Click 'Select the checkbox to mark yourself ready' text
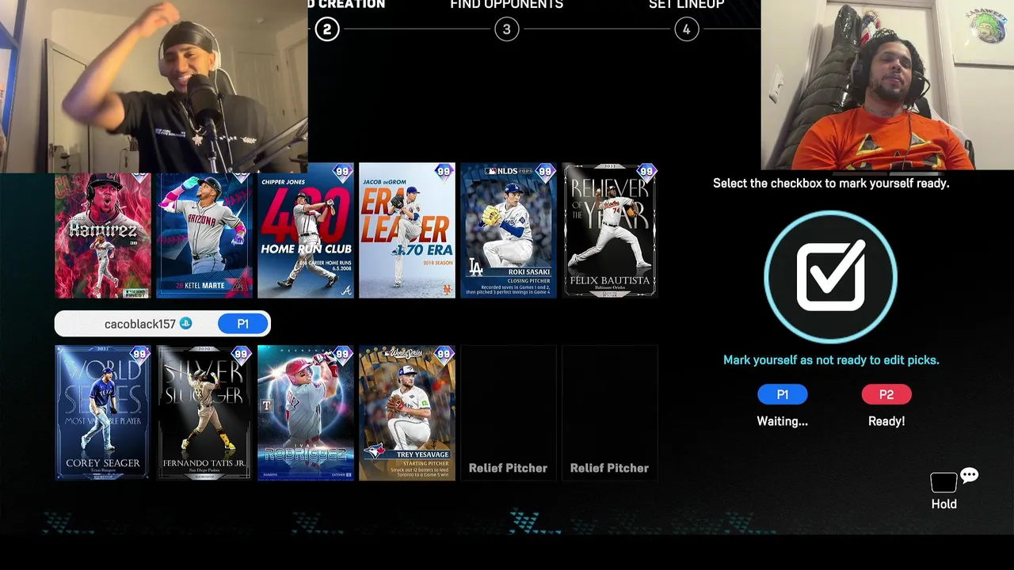Screen dimensions: 1014x570 (831, 183)
